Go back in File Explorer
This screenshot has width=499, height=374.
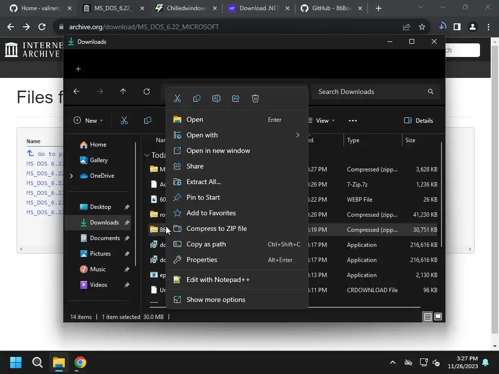click(x=77, y=92)
